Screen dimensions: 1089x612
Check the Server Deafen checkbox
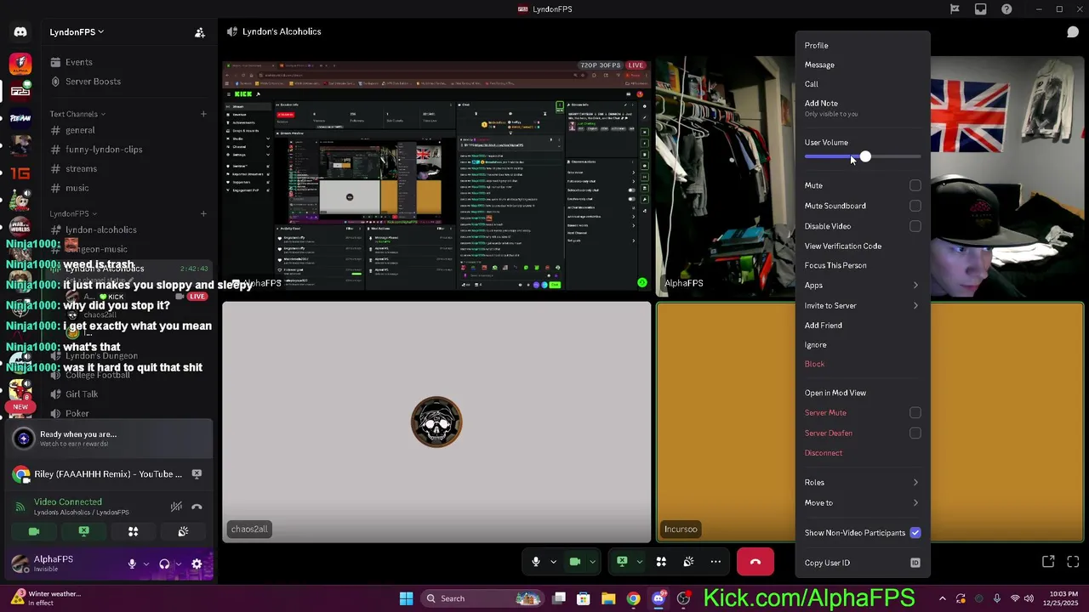coord(915,433)
